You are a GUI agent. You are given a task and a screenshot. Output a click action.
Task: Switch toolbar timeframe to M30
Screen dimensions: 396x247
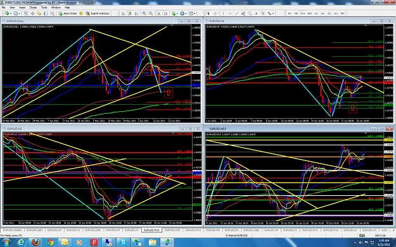coord(309,13)
